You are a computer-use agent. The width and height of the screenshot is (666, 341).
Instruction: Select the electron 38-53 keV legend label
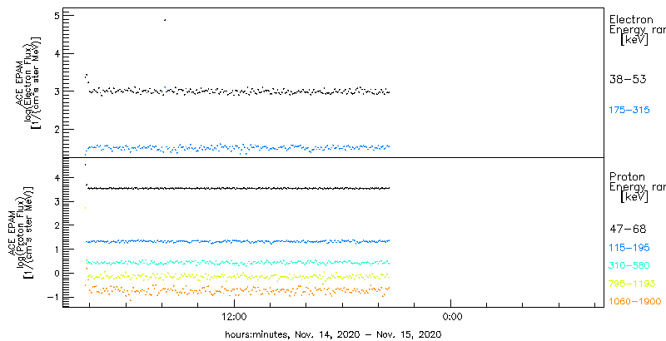(x=628, y=79)
